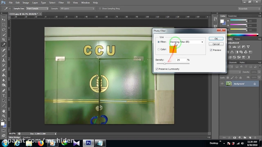This screenshot has height=147, width=262.
Task: Hide the Background layer with eye icon
Action: tap(222, 84)
